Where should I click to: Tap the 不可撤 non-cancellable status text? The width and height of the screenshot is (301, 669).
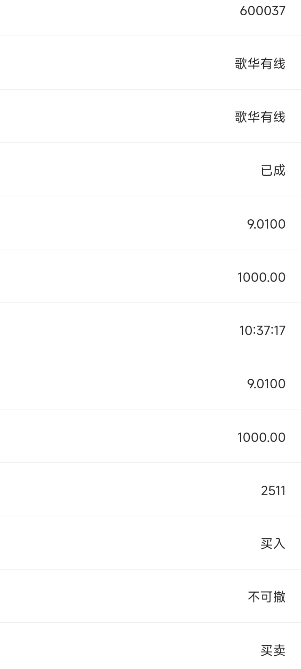(267, 597)
